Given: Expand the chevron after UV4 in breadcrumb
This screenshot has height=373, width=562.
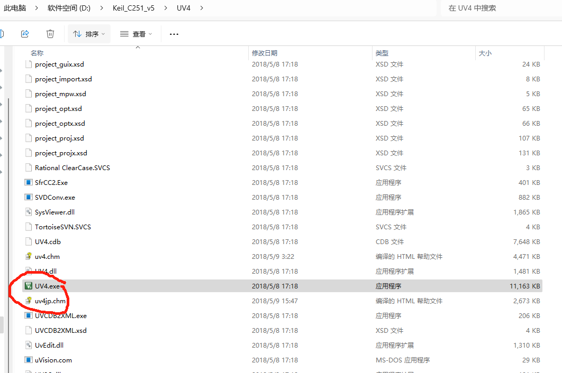Looking at the screenshot, I should [202, 8].
